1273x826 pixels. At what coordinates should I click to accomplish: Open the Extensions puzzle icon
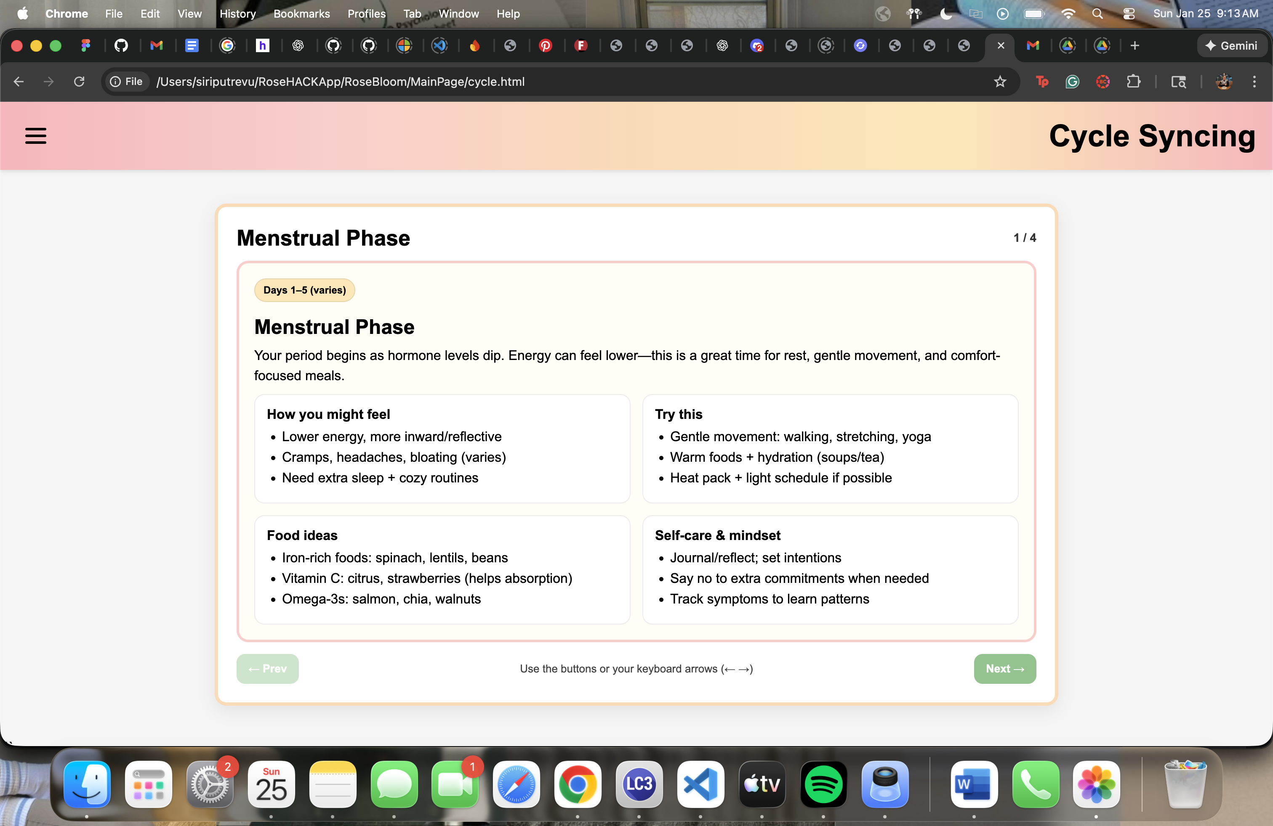pos(1133,82)
